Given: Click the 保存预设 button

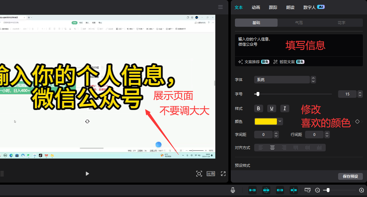Looking at the screenshot, I should (350, 176).
